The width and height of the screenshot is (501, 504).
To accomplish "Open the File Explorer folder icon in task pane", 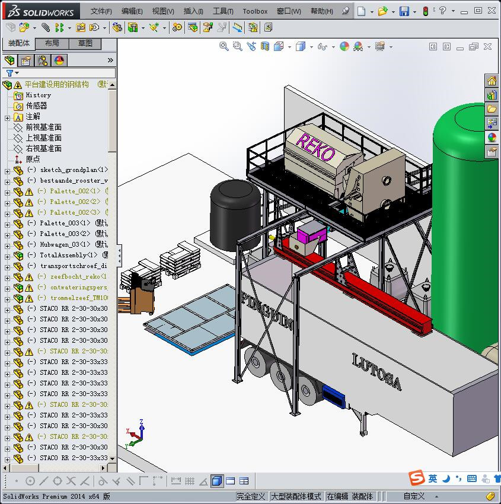I will 492,109.
